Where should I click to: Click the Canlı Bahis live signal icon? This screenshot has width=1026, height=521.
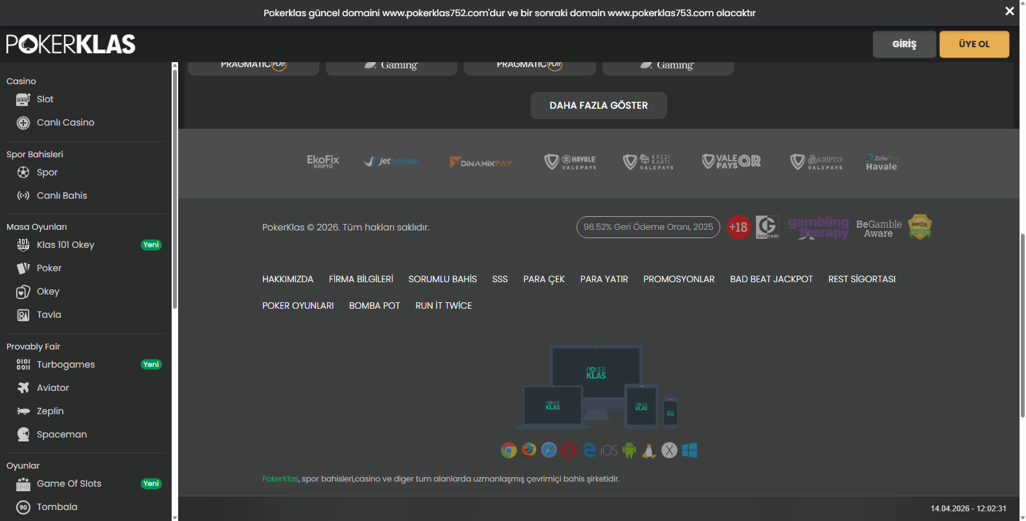click(x=23, y=195)
